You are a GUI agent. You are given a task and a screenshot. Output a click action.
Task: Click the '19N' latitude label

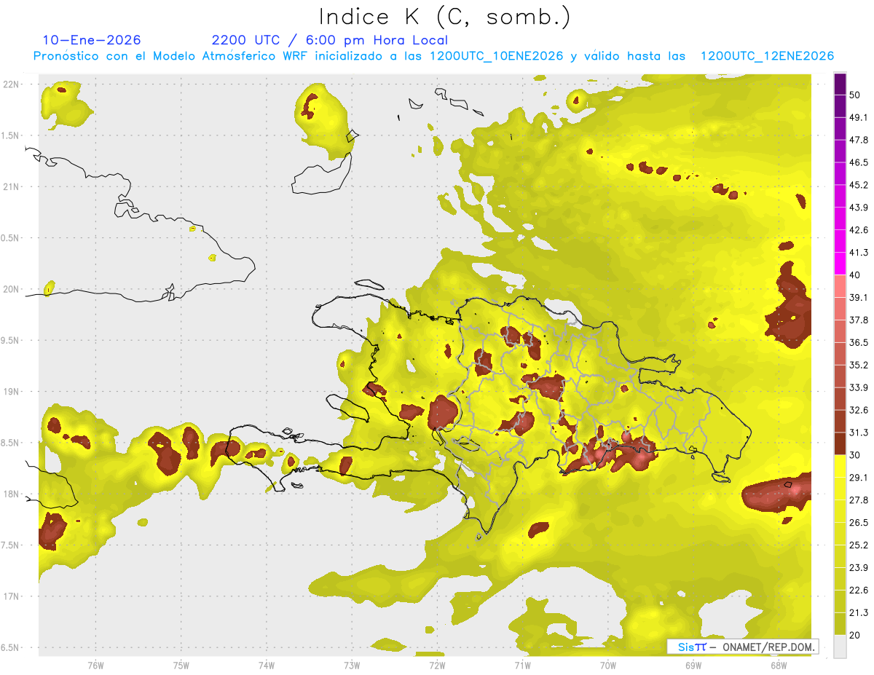[12, 392]
